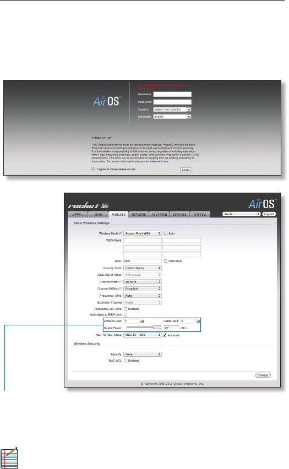Click the AirOS logo on the login page
This screenshot has width=289, height=469.
(x=107, y=101)
